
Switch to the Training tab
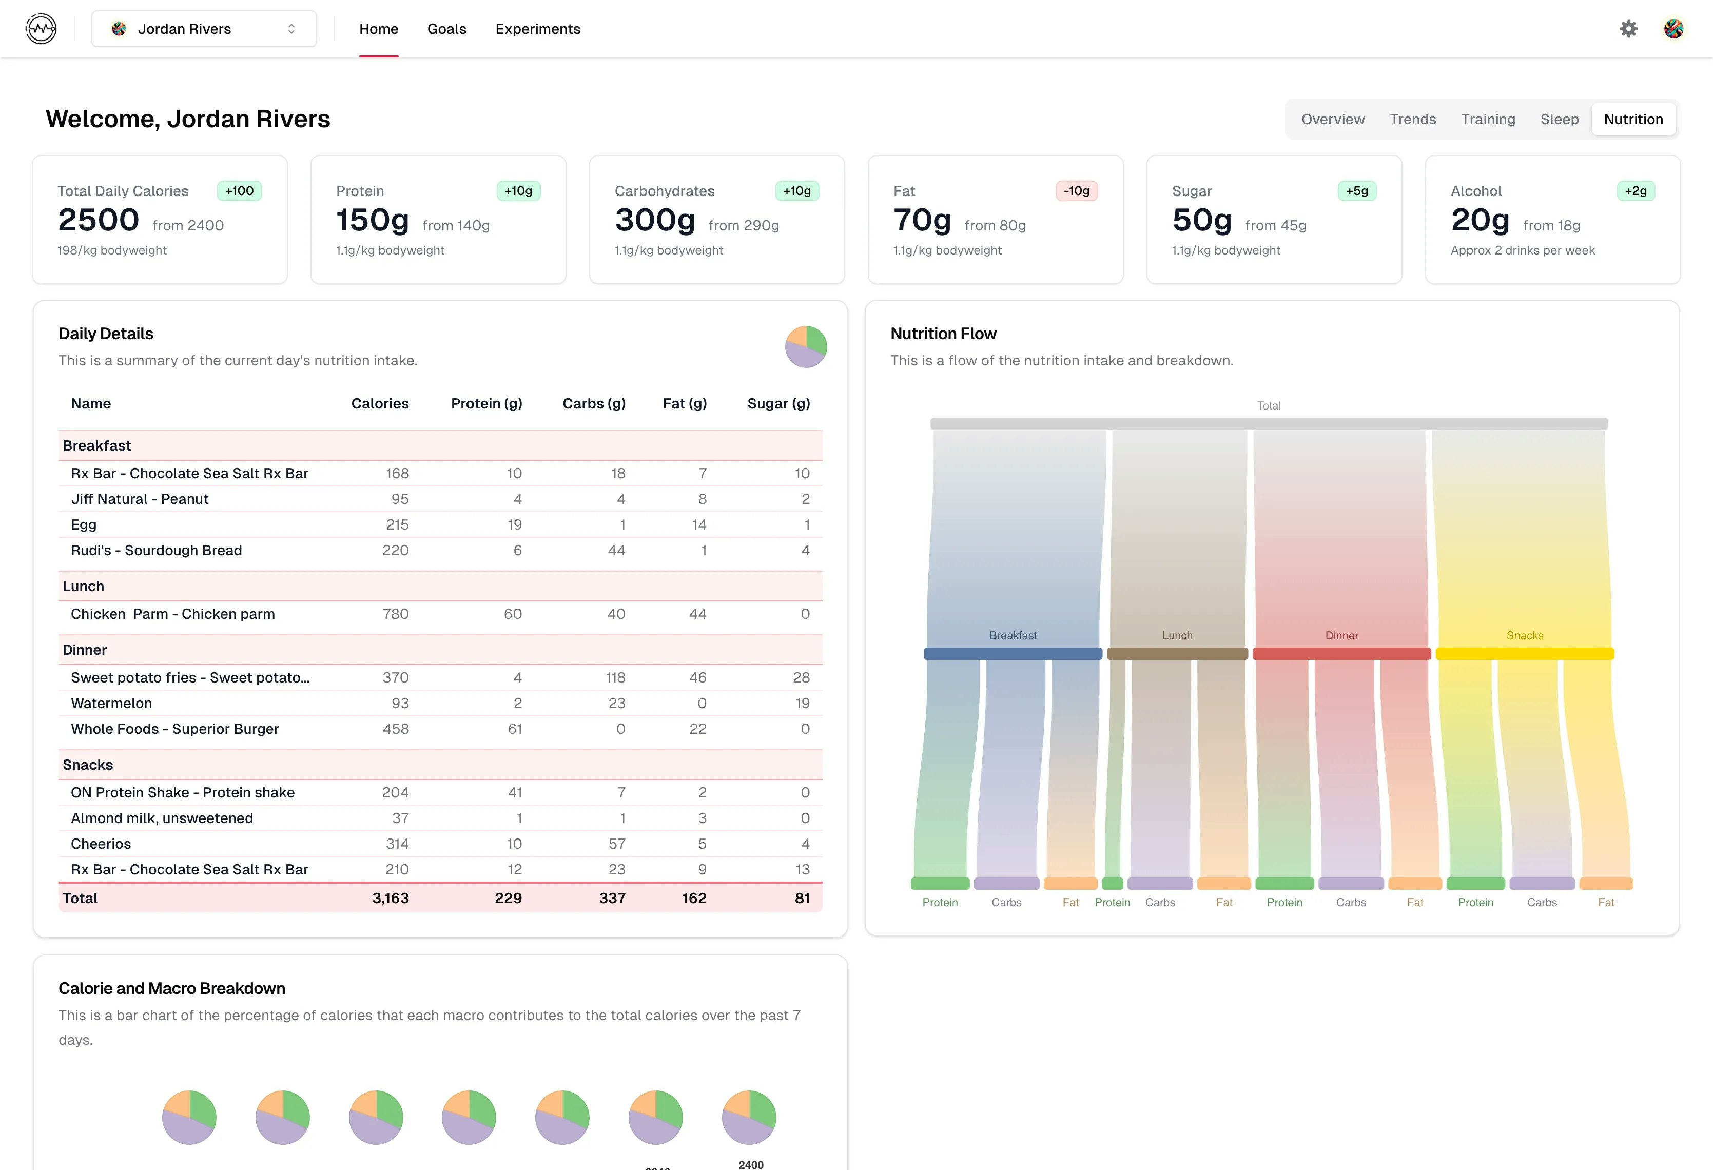[x=1487, y=120]
